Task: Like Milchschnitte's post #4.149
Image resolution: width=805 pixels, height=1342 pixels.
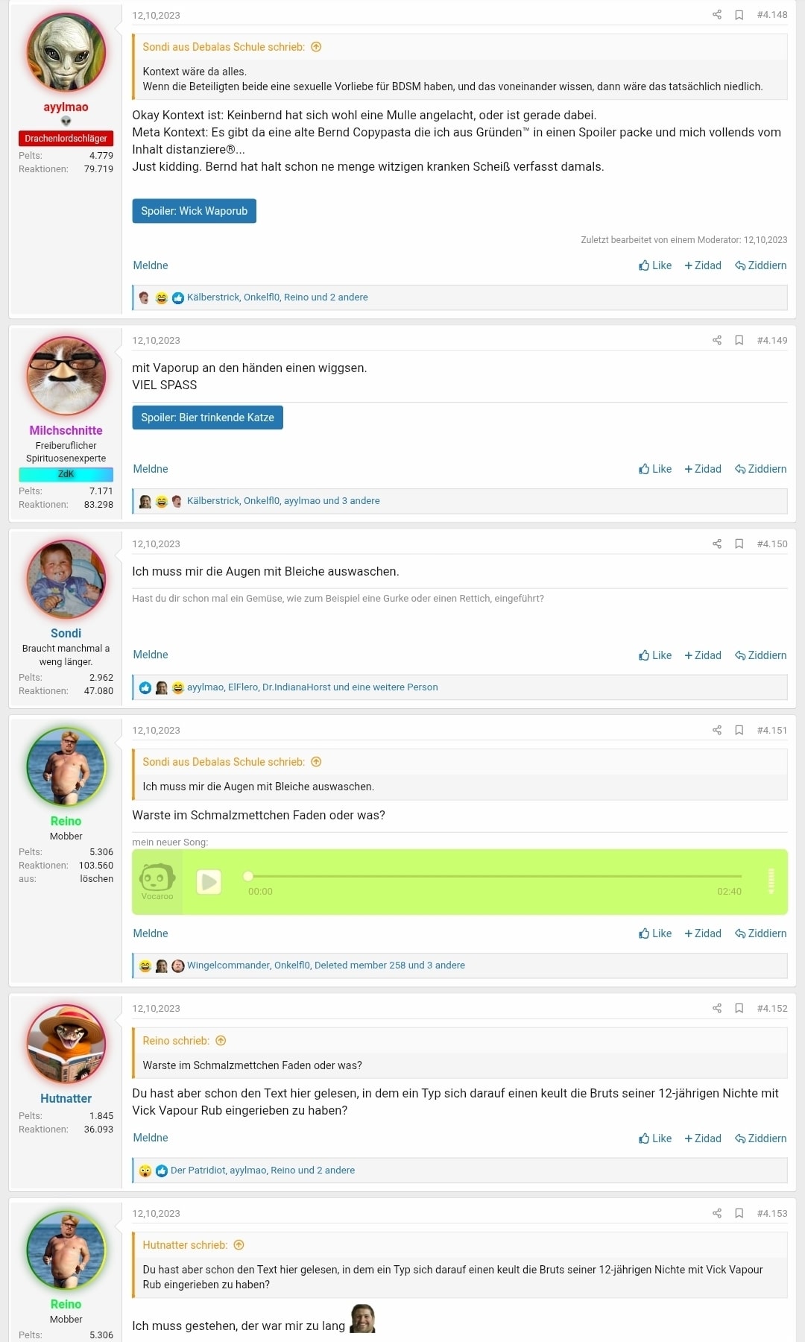Action: (x=655, y=469)
